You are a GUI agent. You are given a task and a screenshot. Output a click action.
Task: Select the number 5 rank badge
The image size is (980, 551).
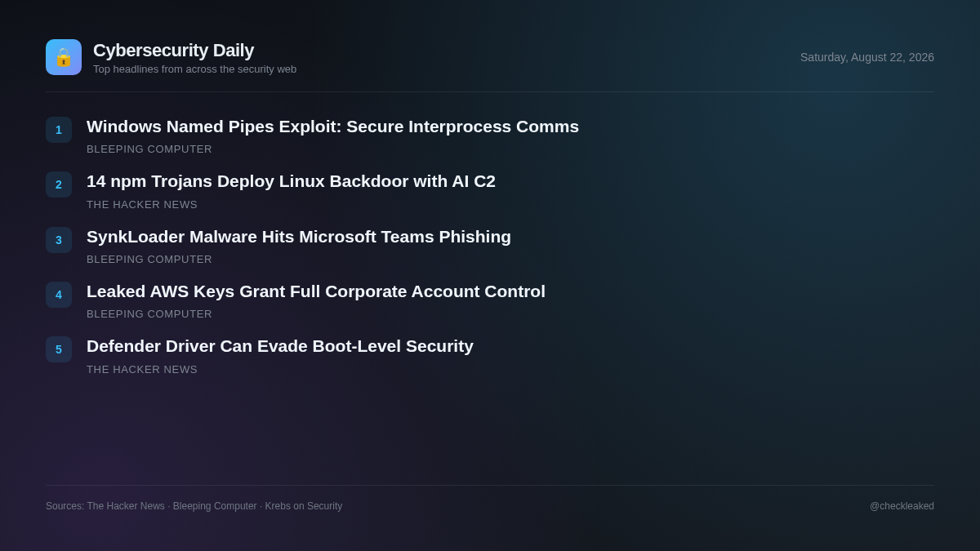pyautogui.click(x=59, y=349)
